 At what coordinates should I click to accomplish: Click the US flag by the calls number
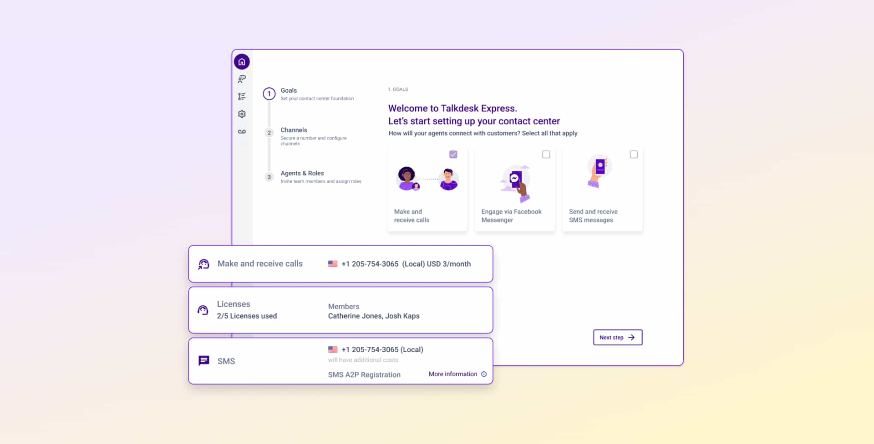[333, 264]
